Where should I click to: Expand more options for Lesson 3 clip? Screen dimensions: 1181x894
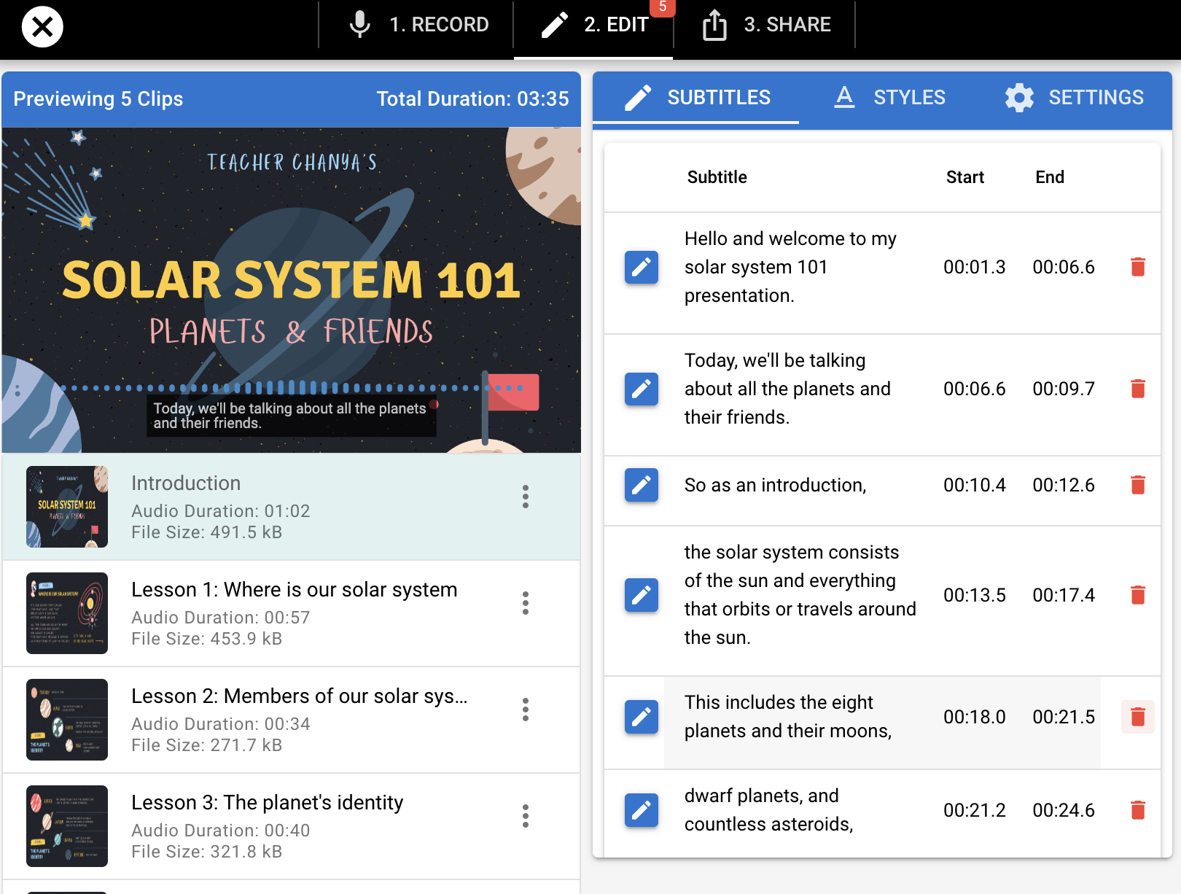(x=525, y=816)
